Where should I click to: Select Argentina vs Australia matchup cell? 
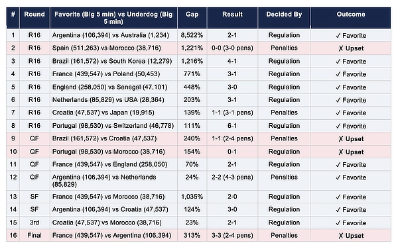coord(111,35)
